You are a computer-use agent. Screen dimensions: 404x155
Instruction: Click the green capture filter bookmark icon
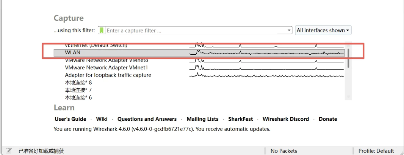[x=102, y=31]
